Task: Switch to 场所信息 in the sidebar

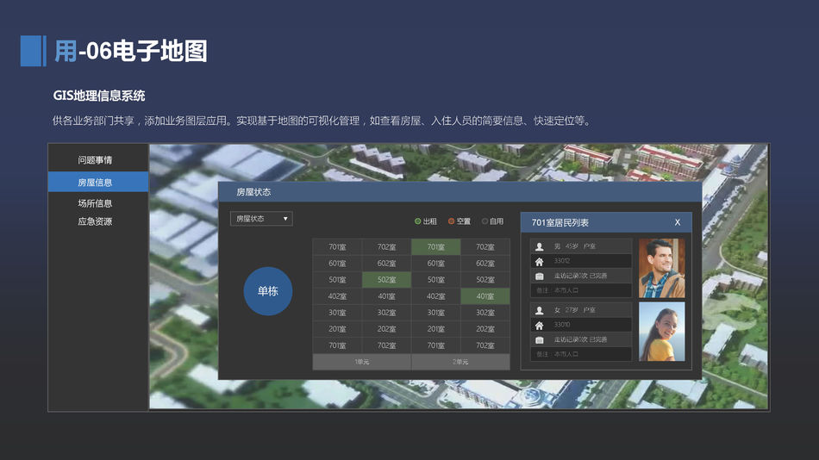Action: pos(95,203)
